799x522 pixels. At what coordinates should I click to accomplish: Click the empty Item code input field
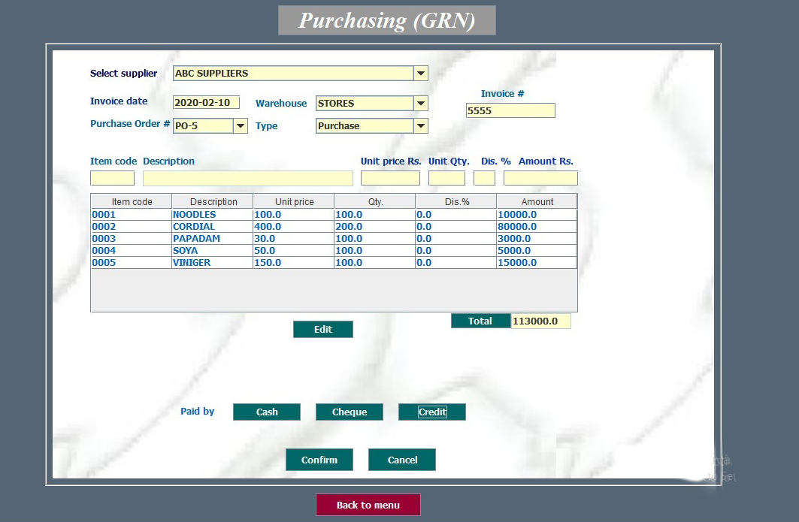pyautogui.click(x=113, y=178)
